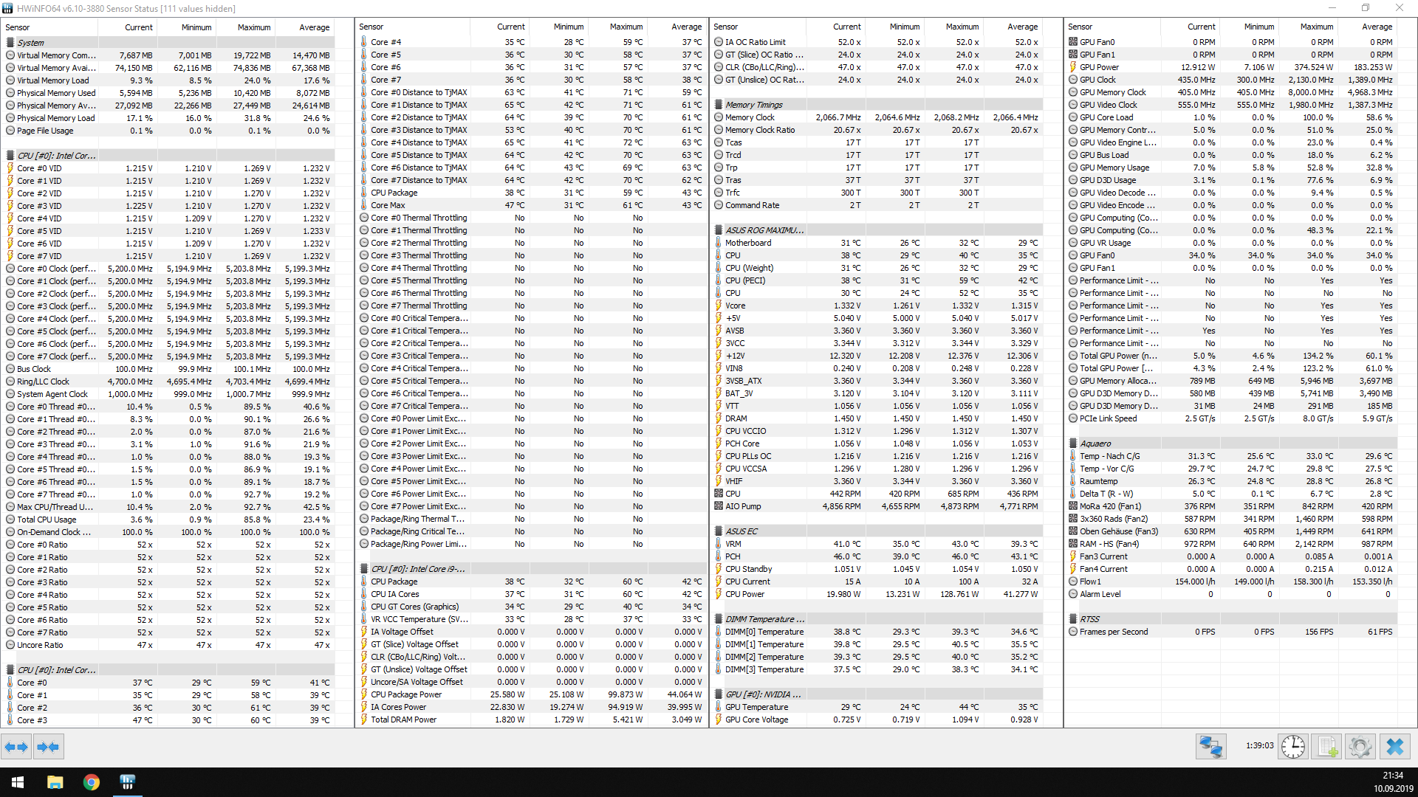Select the Aquaero sensor group header
1418x797 pixels.
pos(1095,444)
